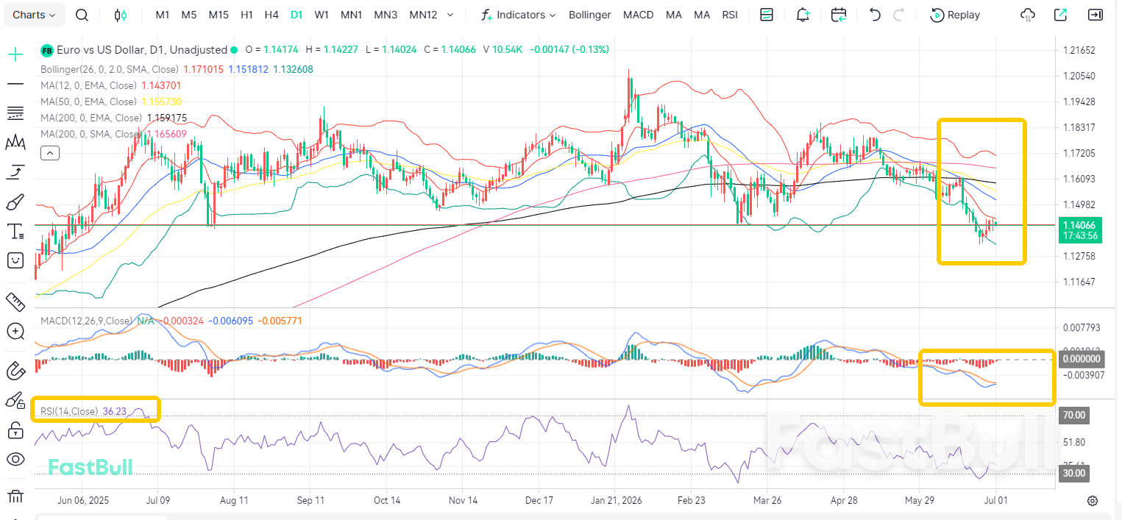Redo the last chart action
Image resolution: width=1122 pixels, height=520 pixels.
(898, 15)
